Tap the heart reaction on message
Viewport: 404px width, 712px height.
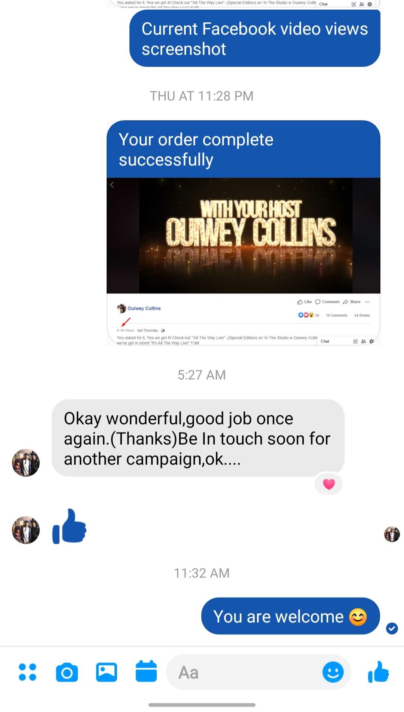(329, 484)
